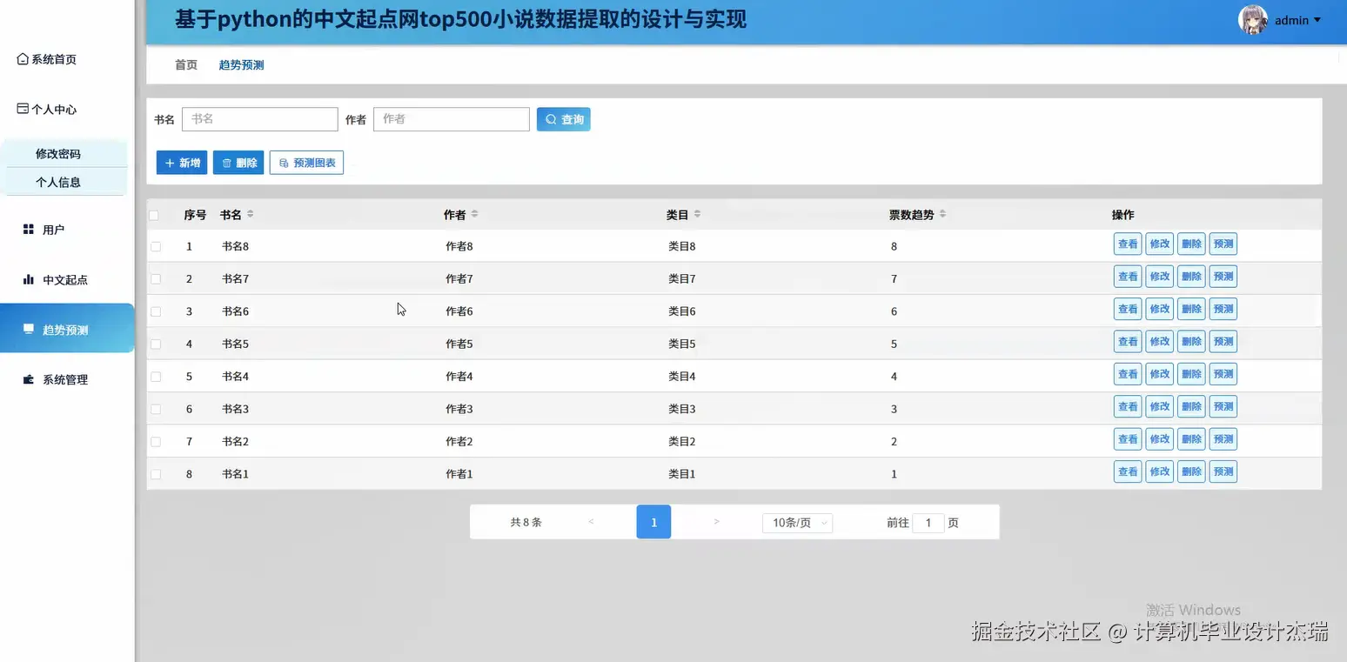Open the admin user dropdown
The width and height of the screenshot is (1347, 662).
coord(1297,20)
